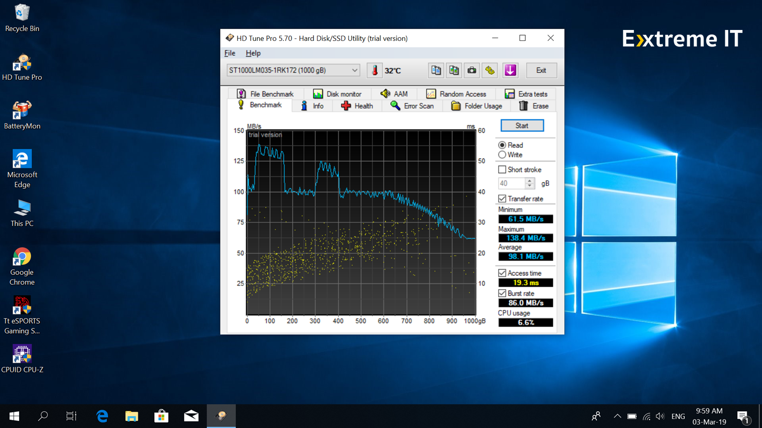Toggle the Access time checkbox
This screenshot has height=428, width=762.
(x=502, y=273)
